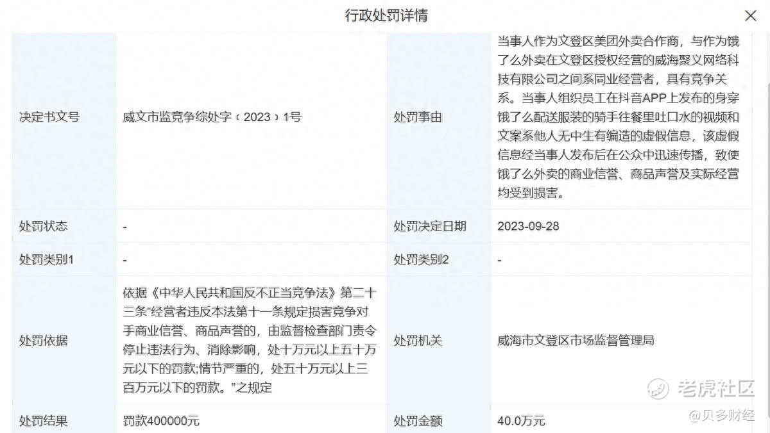This screenshot has height=433, width=770.
Task: Select the 行政处罚详情 dialog title
Action: click(386, 15)
